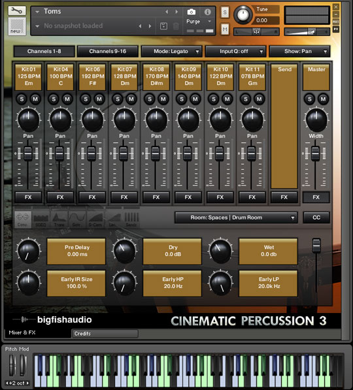Solo the Kit 06 channel
The width and height of the screenshot is (353, 390).
pyautogui.click(x=86, y=99)
